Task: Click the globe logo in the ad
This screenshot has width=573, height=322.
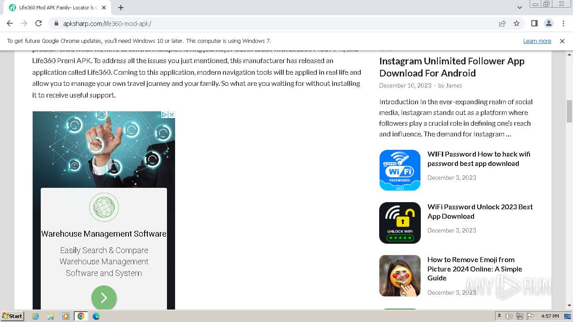Action: pyautogui.click(x=104, y=207)
